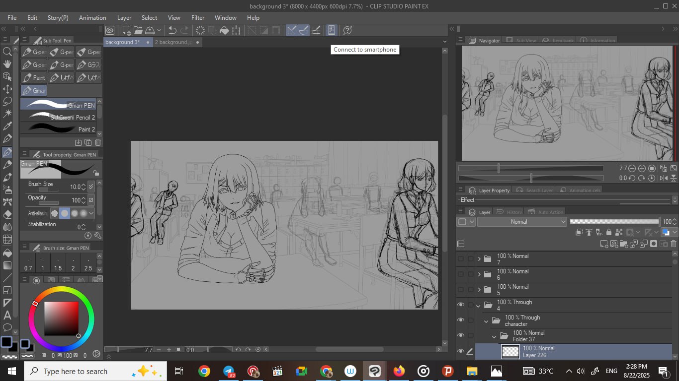The width and height of the screenshot is (679, 381).
Task: Collapse the Folder 37 layer folder
Action: pyautogui.click(x=495, y=336)
